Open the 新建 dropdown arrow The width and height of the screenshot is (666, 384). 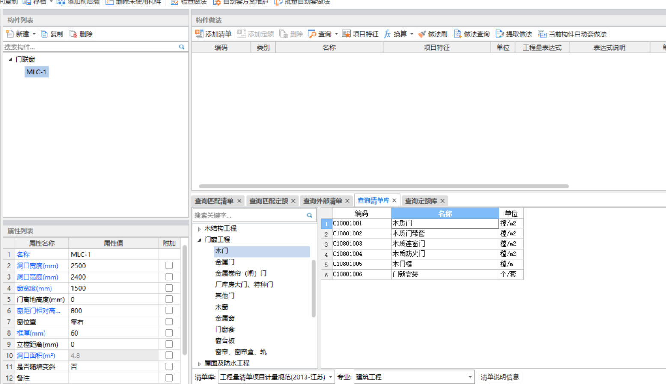point(34,34)
